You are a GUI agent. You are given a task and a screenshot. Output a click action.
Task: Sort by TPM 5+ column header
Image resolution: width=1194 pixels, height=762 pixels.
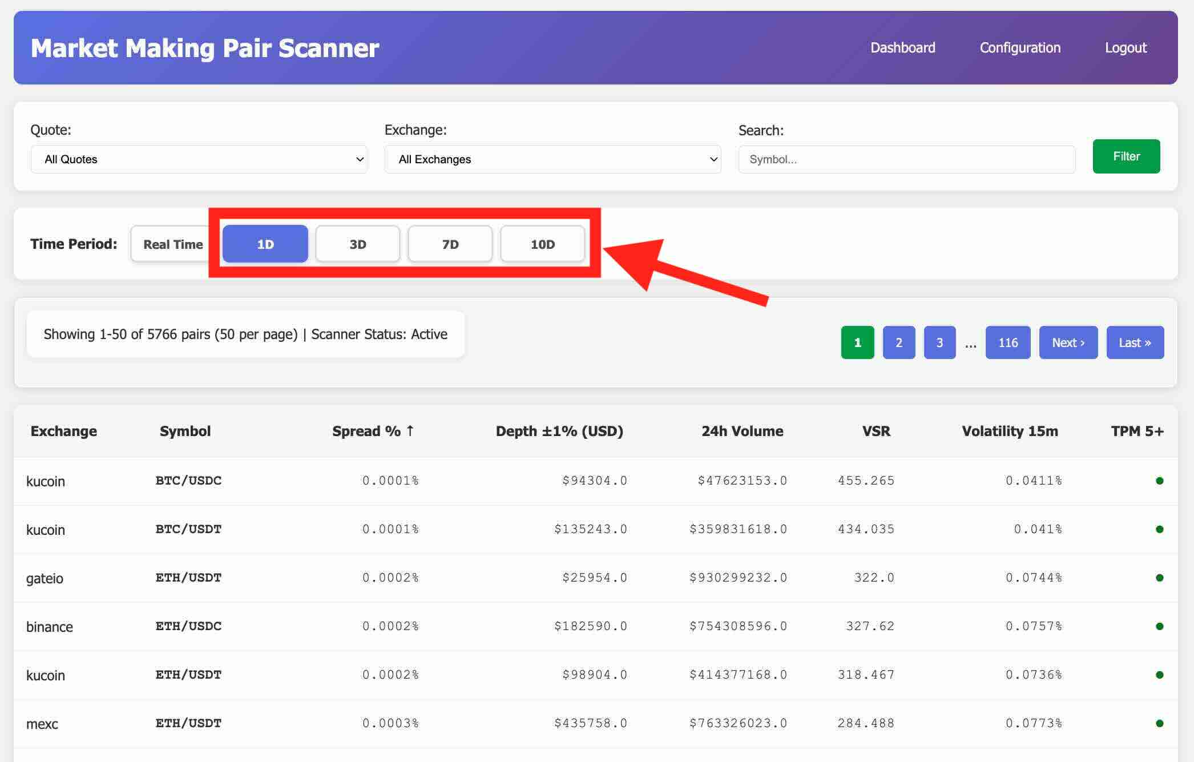pos(1137,431)
